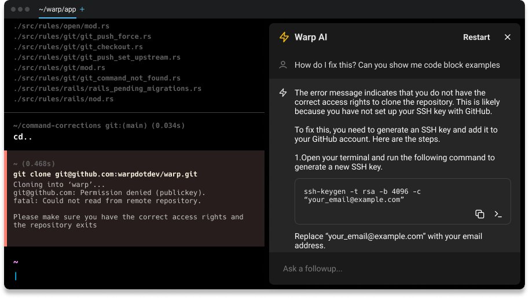Click step 1 Open your terminal text
The width and height of the screenshot is (529, 298).
tap(395, 162)
